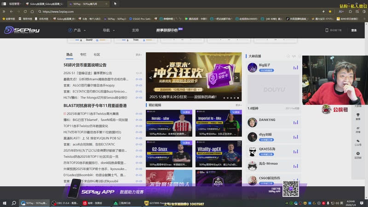The height and width of the screenshot is (207, 368).
Task: Open news HLTV爆料：The MongolZ开放Senzu转会报价
Action: (95, 98)
